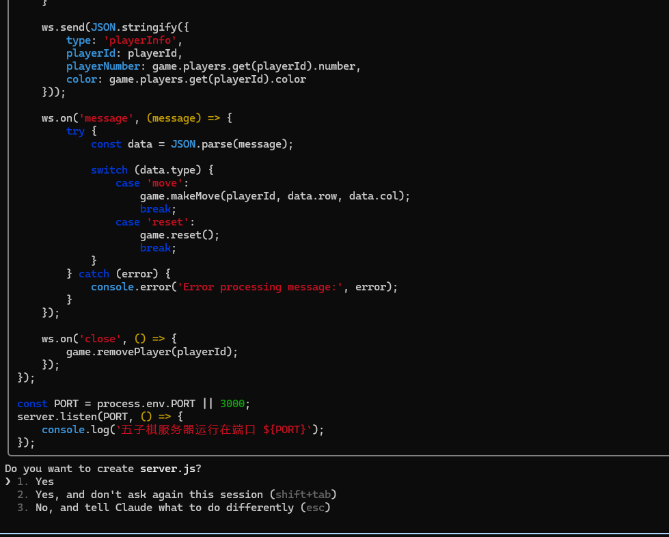This screenshot has height=537, width=669.
Task: Pick "No, and tell Claude what to do differently"
Action: coord(164,508)
